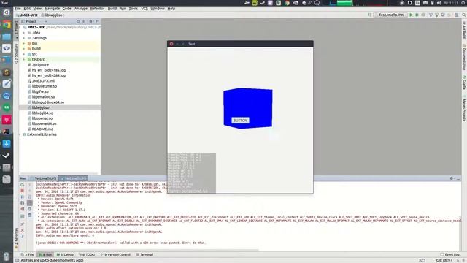Open the TODO tool window button
The height and width of the screenshot is (263, 467).
click(87, 255)
